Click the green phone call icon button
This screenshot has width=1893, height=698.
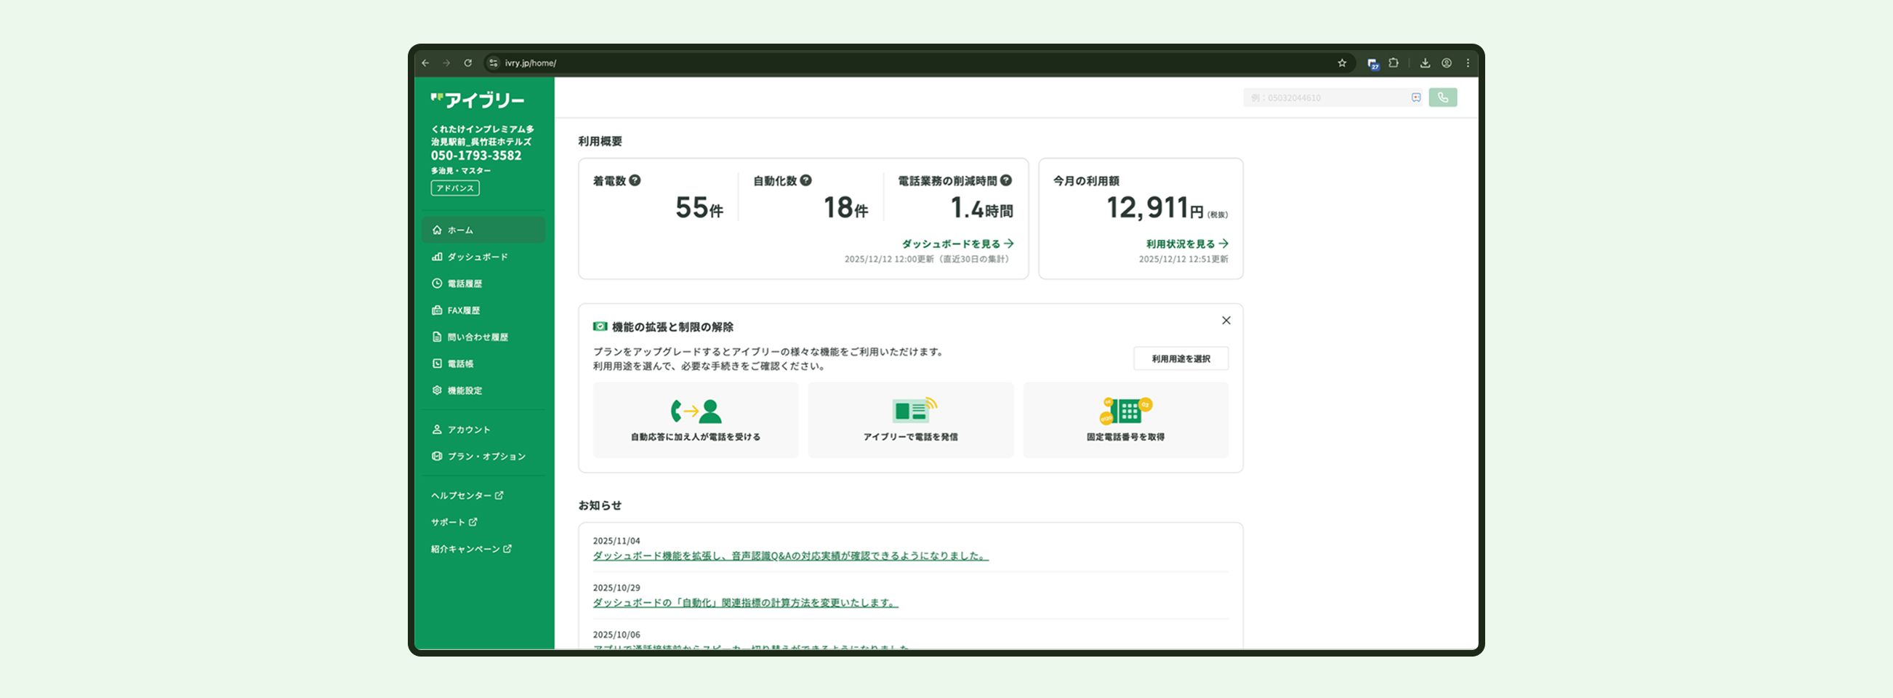pos(1442,97)
